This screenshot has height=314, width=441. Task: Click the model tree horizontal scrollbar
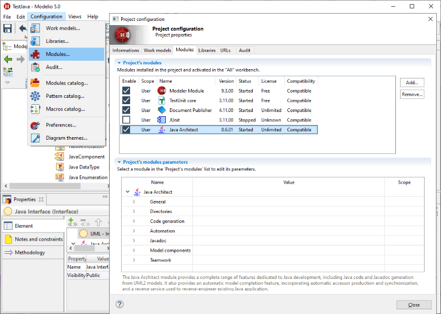click(x=45, y=186)
